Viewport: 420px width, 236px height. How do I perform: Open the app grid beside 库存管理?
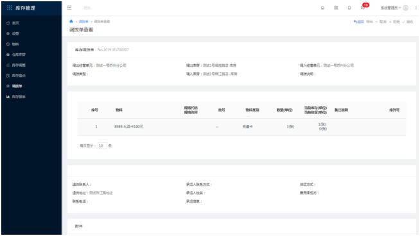pos(10,8)
